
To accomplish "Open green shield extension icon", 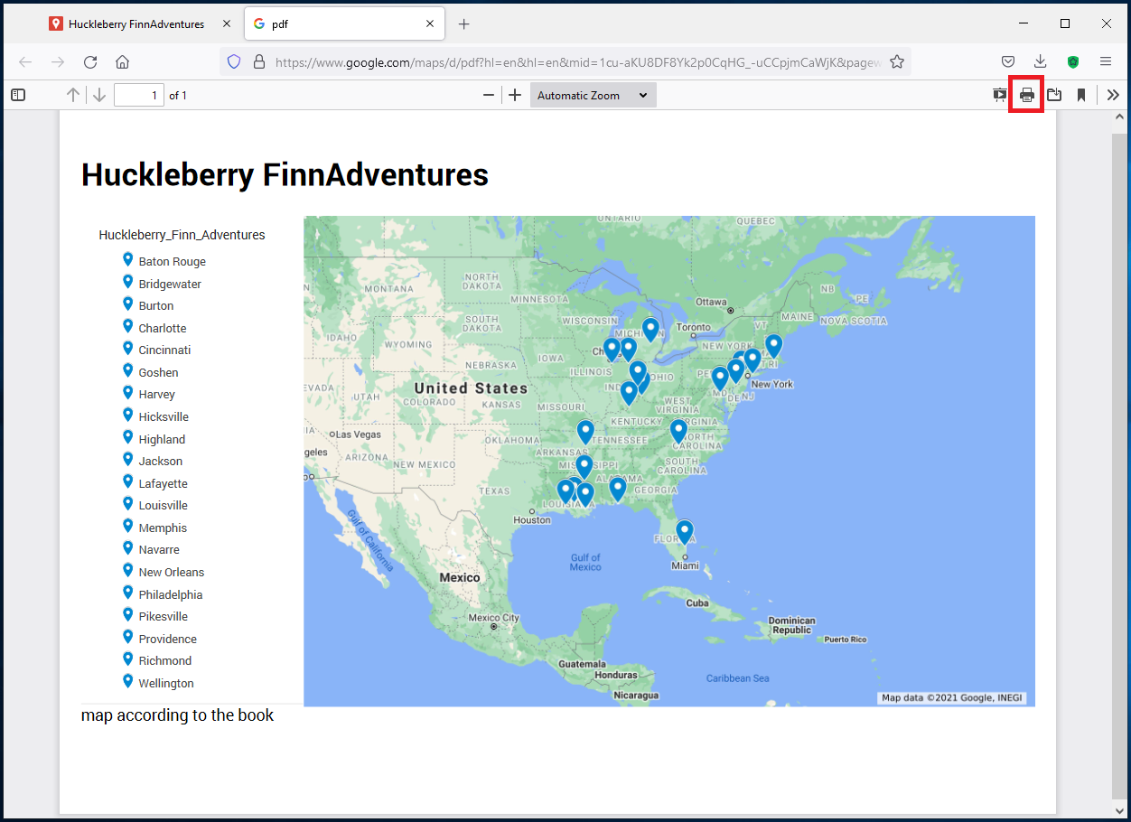I will [x=1073, y=62].
